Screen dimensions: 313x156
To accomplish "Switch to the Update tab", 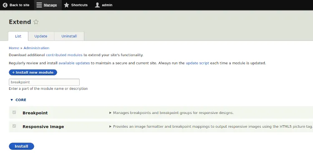I will pos(41,36).
